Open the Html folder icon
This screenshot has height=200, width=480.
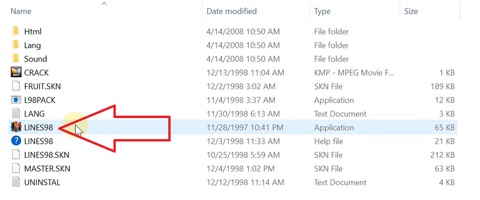(16, 31)
